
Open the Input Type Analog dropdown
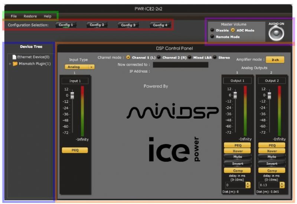click(x=79, y=67)
